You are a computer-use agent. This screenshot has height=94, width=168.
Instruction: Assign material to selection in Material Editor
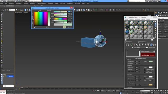(131, 45)
